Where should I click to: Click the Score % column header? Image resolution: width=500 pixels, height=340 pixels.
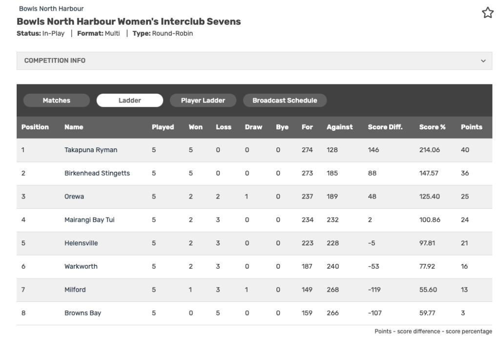pyautogui.click(x=432, y=127)
